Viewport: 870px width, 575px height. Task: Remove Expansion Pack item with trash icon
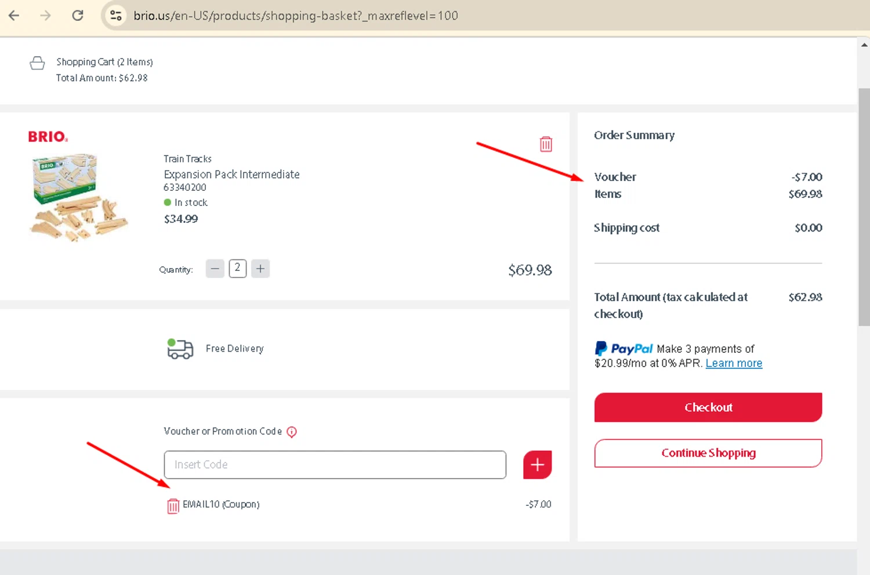[x=546, y=144]
